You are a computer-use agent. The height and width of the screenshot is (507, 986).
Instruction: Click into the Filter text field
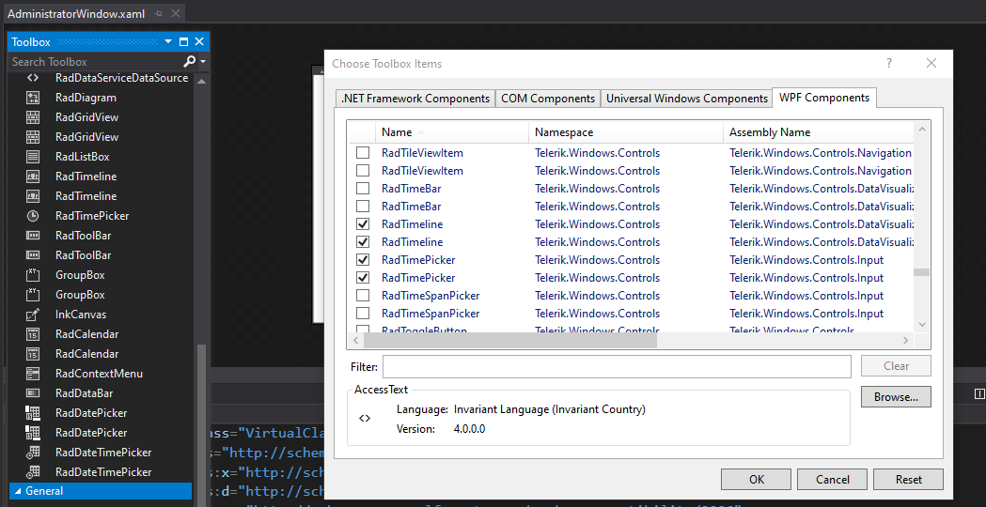pyautogui.click(x=617, y=366)
